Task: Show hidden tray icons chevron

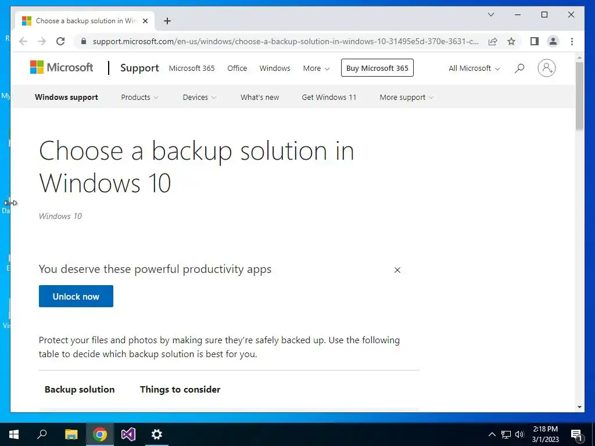Action: click(x=492, y=434)
